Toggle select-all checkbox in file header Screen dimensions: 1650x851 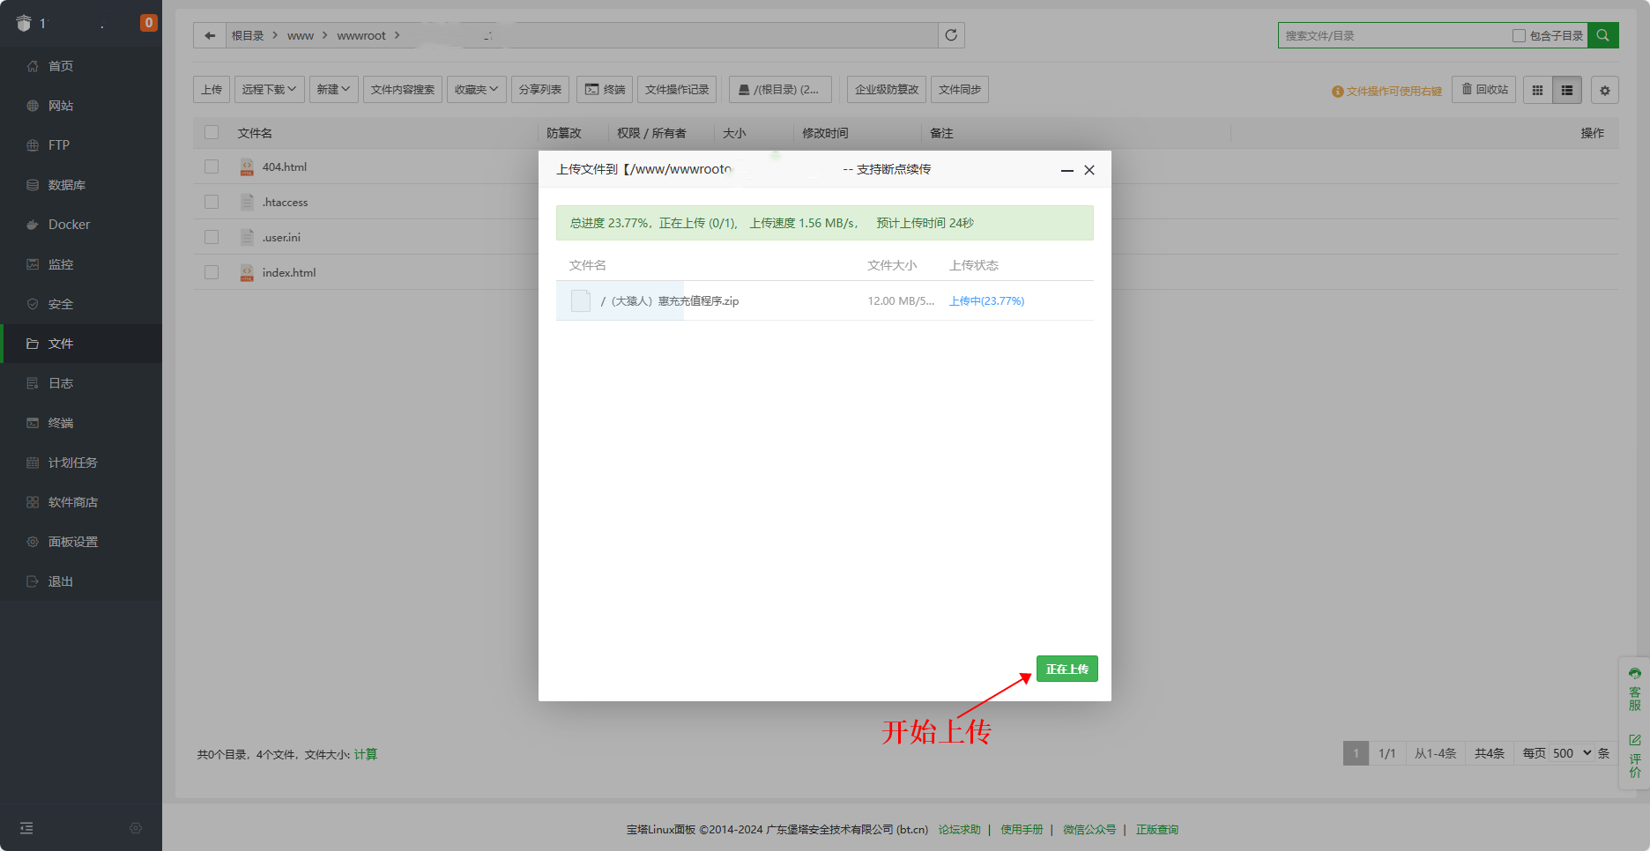(212, 132)
